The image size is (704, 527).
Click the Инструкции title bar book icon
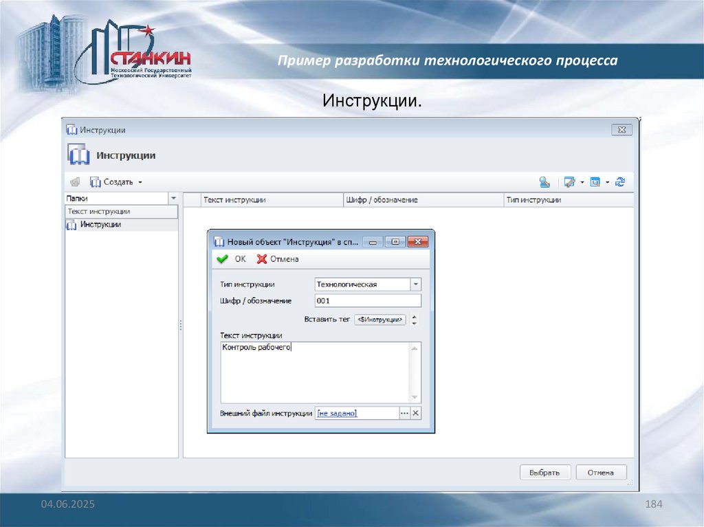[71, 130]
